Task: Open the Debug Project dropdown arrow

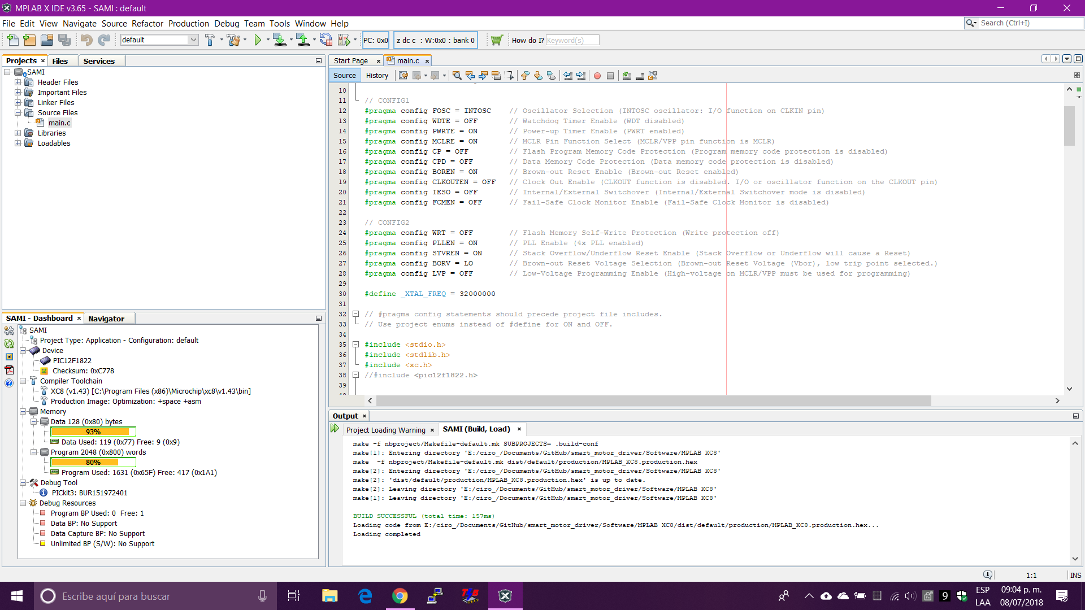Action: [x=355, y=40]
